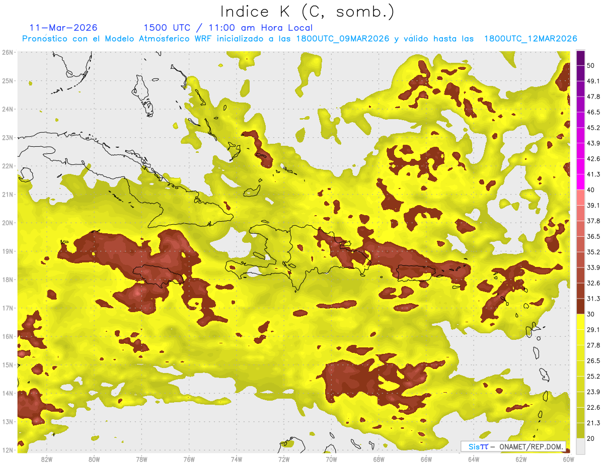Click the 72W longitude label

(284, 459)
